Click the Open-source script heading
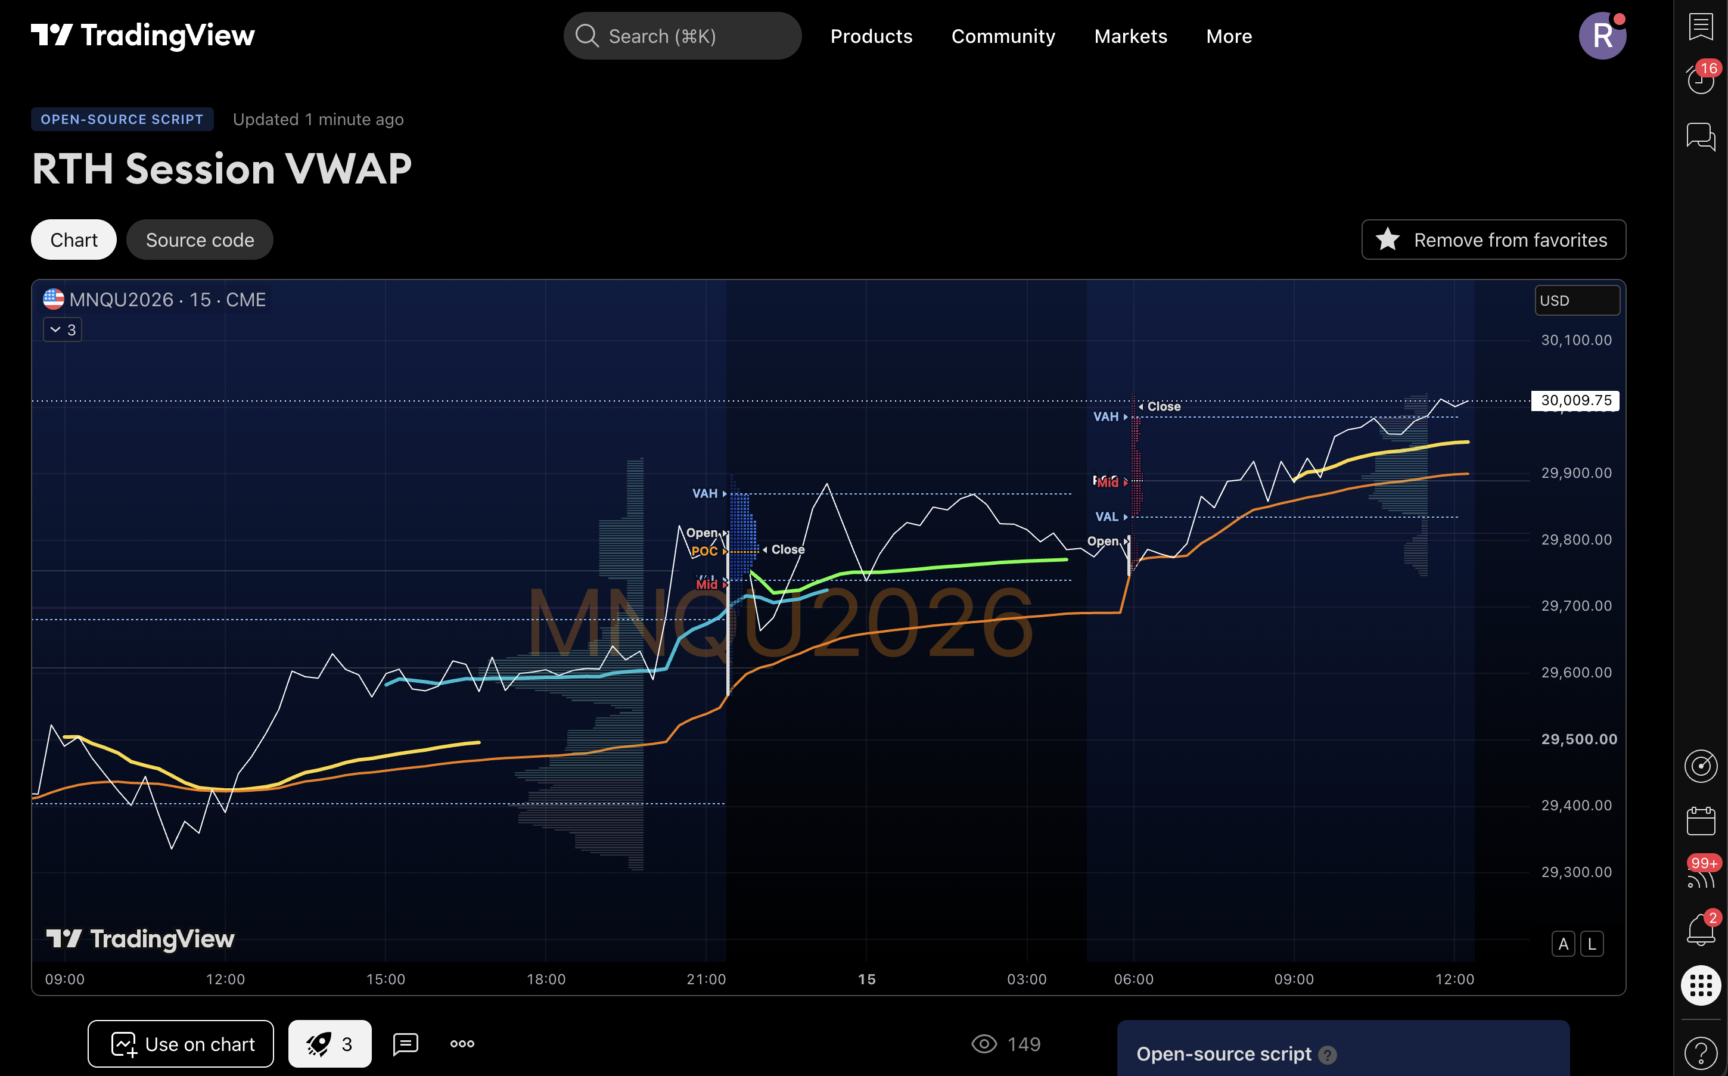Screen dimensions: 1728x1076 tap(1223, 1054)
